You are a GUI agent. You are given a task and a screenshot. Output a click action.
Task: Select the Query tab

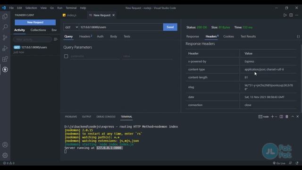[68, 36]
